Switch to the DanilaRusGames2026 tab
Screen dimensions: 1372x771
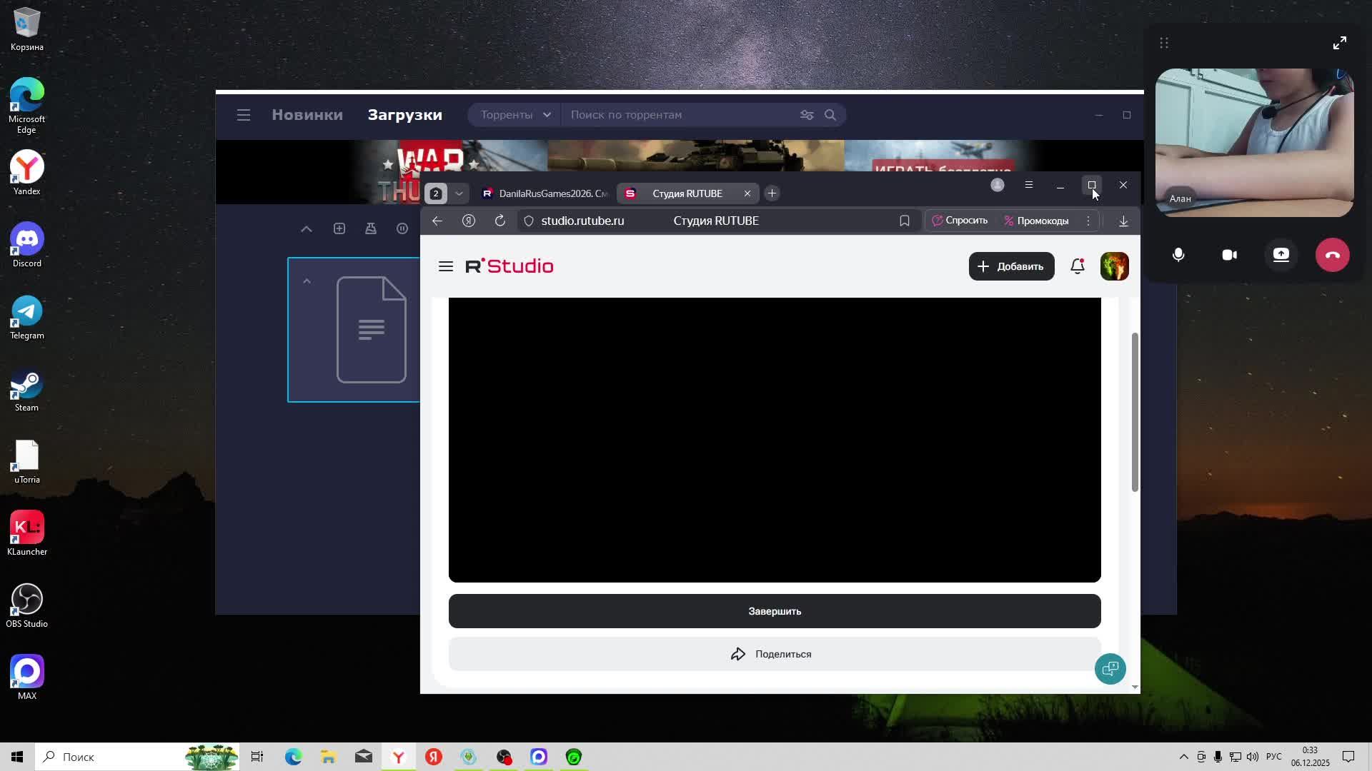pyautogui.click(x=547, y=193)
